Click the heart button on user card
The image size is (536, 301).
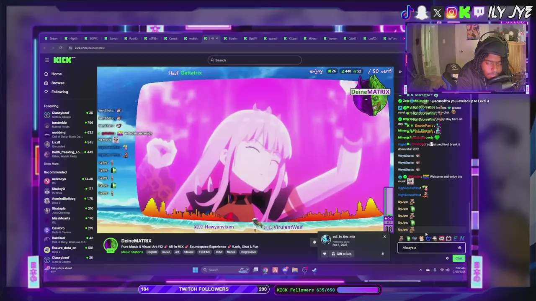click(324, 254)
